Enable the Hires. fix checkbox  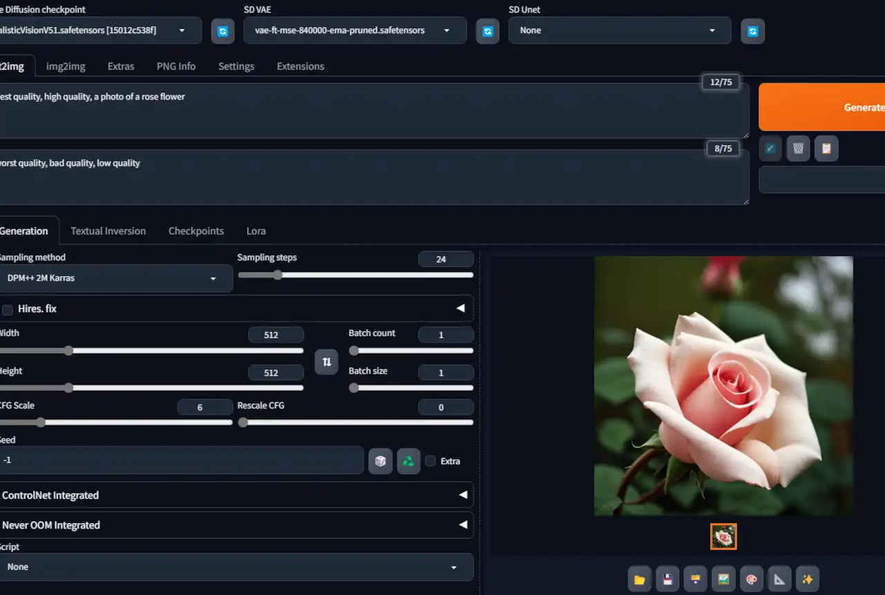coord(8,309)
